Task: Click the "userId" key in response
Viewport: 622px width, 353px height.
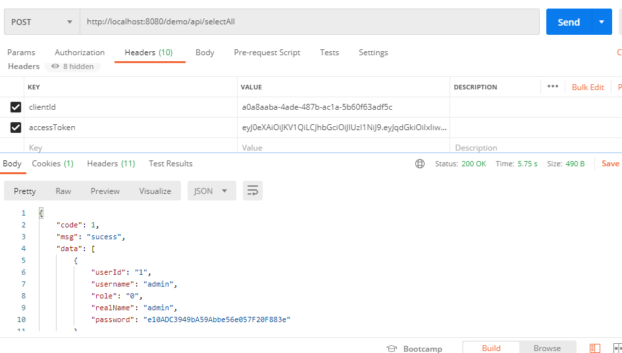Action: point(109,272)
